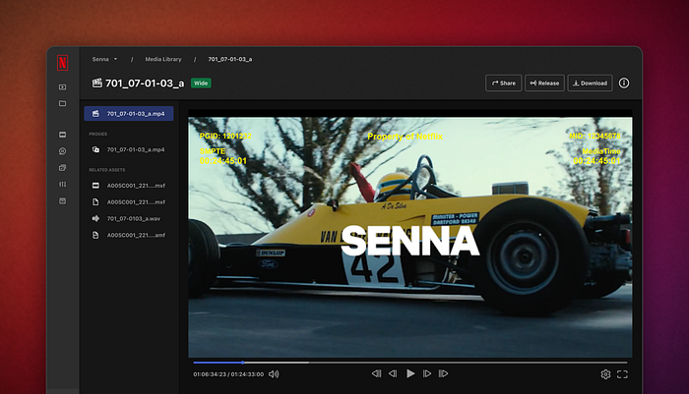Viewport: 689px width, 394px height.
Task: Click the audio waveform icon of the wav asset
Action: 95,218
